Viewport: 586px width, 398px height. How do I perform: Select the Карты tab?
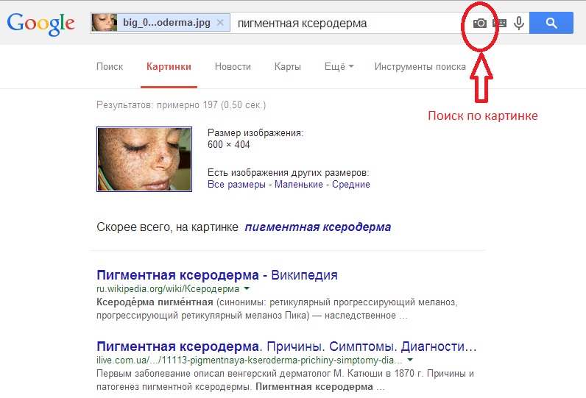[x=287, y=67]
